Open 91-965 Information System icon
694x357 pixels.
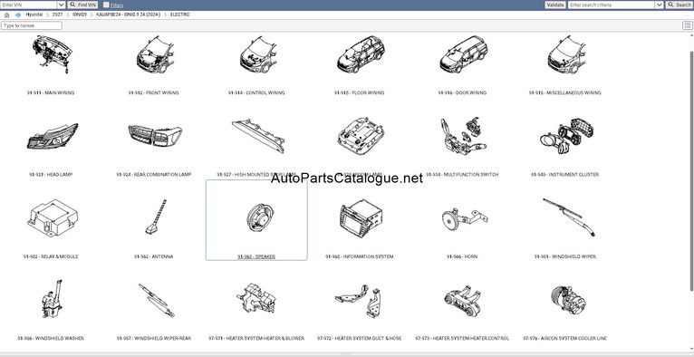pyautogui.click(x=361, y=217)
